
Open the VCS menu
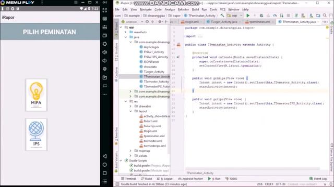click(x=223, y=9)
